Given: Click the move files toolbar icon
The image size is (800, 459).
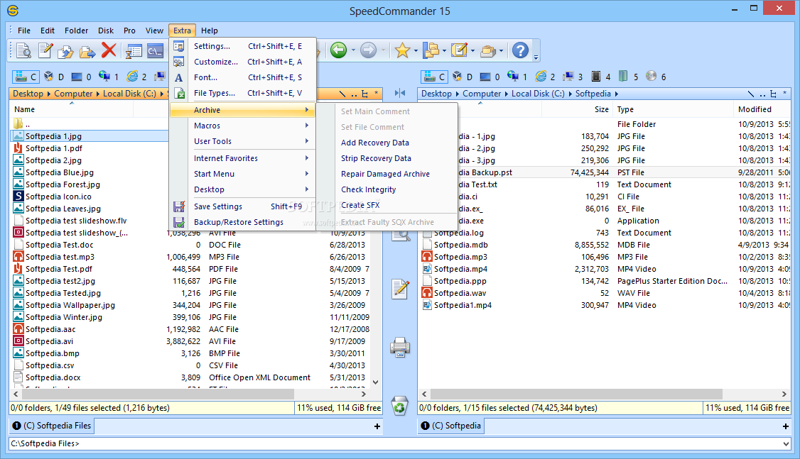Looking at the screenshot, I should click(x=87, y=50).
